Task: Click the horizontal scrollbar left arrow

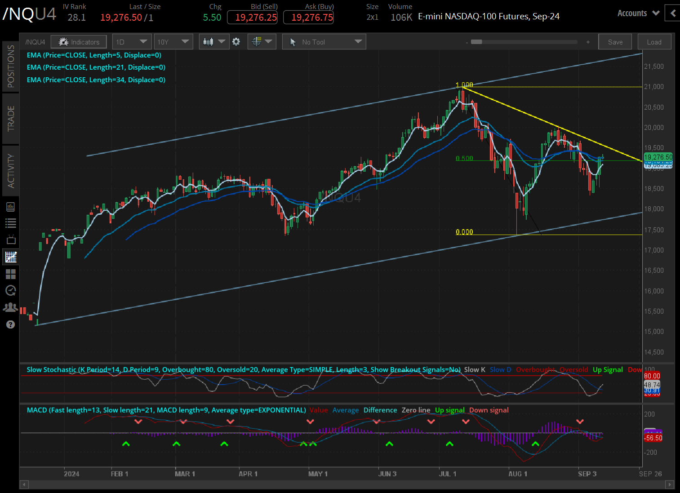Action: pos(24,484)
